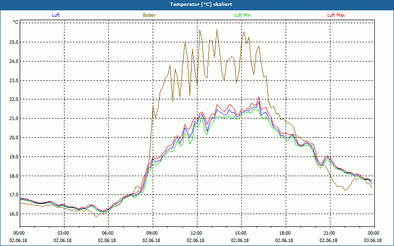Click the blue "Luft" legend label
The width and height of the screenshot is (394, 246).
pos(56,15)
